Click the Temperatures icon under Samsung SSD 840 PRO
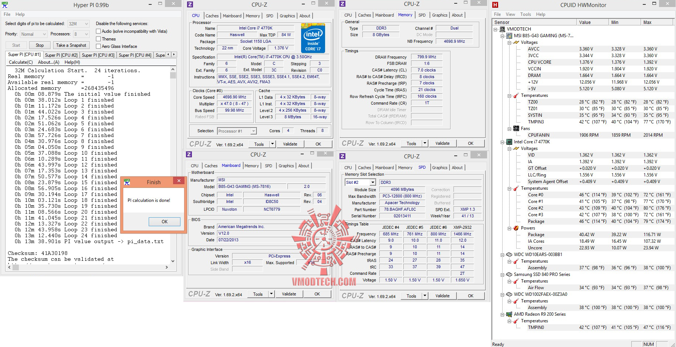The image size is (676, 347). click(516, 281)
